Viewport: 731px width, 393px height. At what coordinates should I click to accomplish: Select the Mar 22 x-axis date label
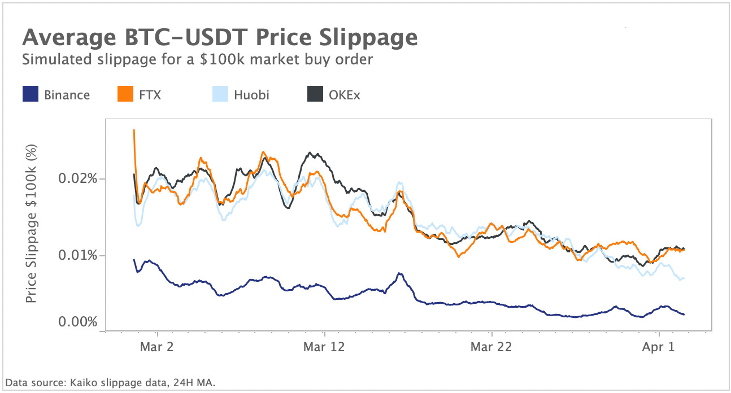[x=492, y=347]
